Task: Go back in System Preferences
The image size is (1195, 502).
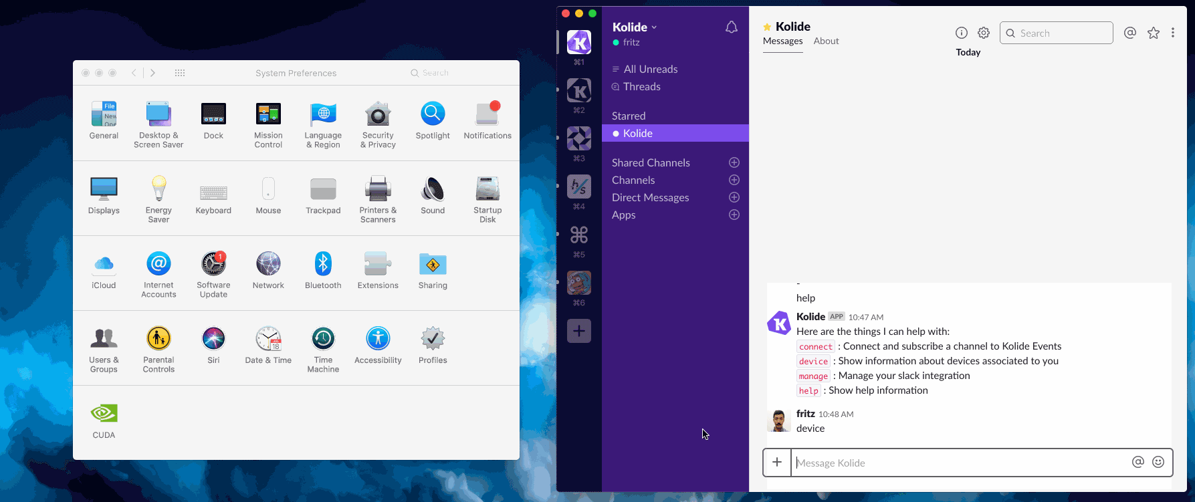Action: click(134, 73)
